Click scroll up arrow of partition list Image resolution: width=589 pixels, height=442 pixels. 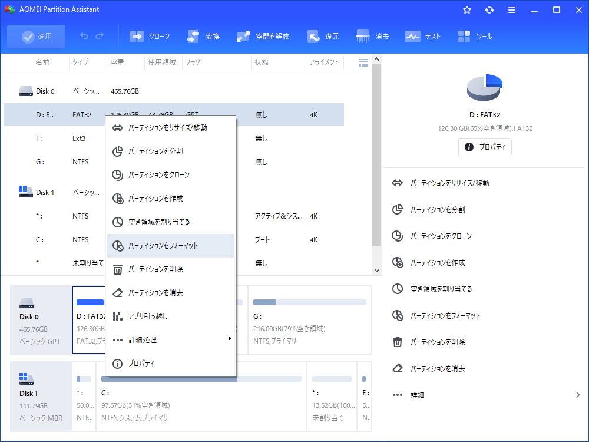(x=377, y=60)
